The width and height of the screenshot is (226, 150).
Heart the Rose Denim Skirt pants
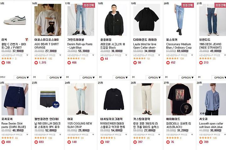pos(3,142)
